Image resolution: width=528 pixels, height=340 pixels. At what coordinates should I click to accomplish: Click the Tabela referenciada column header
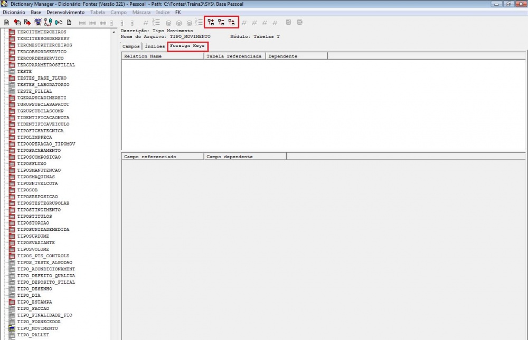234,56
